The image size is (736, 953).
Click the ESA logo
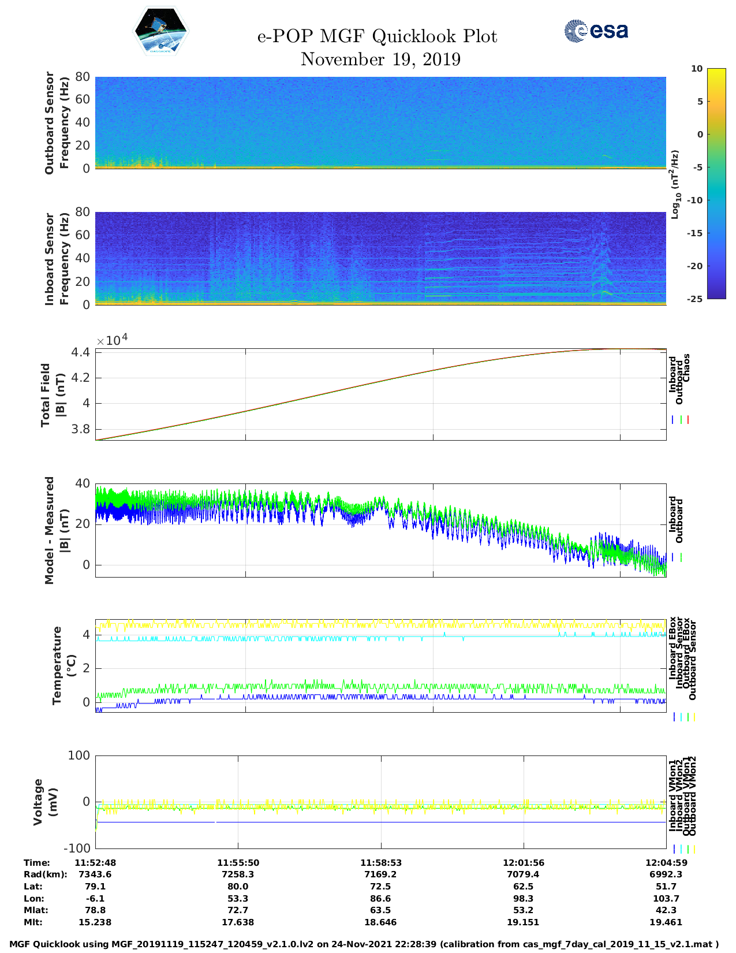pyautogui.click(x=596, y=31)
